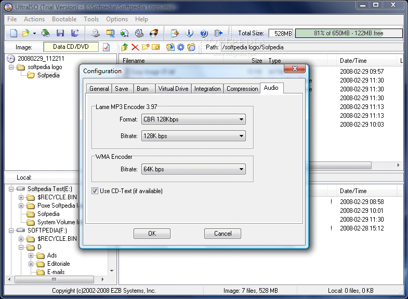Click the Extract folder with blue arrow icon
This screenshot has height=299, width=408.
[170, 47]
